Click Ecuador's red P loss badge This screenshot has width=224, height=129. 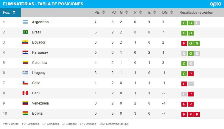[184, 43]
